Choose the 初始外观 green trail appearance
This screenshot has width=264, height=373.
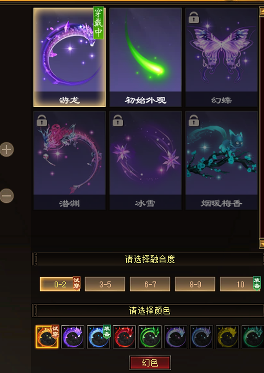click(146, 57)
